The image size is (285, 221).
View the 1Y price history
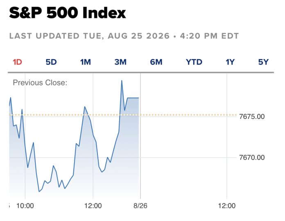230,62
